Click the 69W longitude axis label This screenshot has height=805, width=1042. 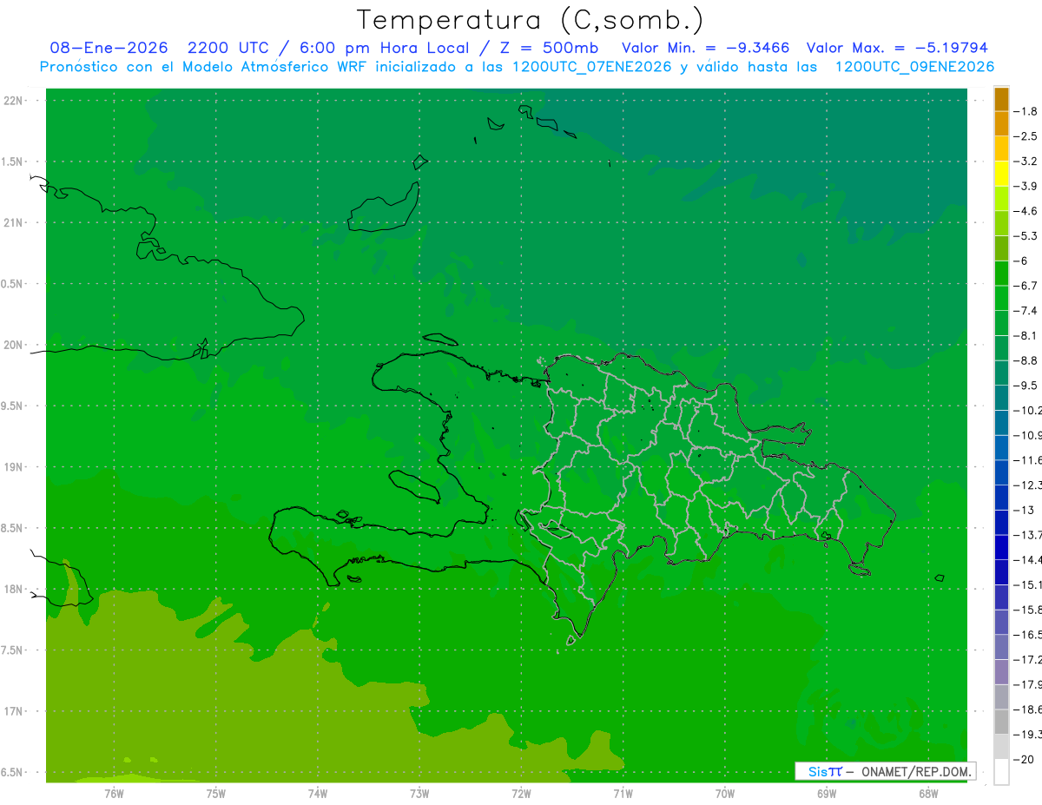827,793
